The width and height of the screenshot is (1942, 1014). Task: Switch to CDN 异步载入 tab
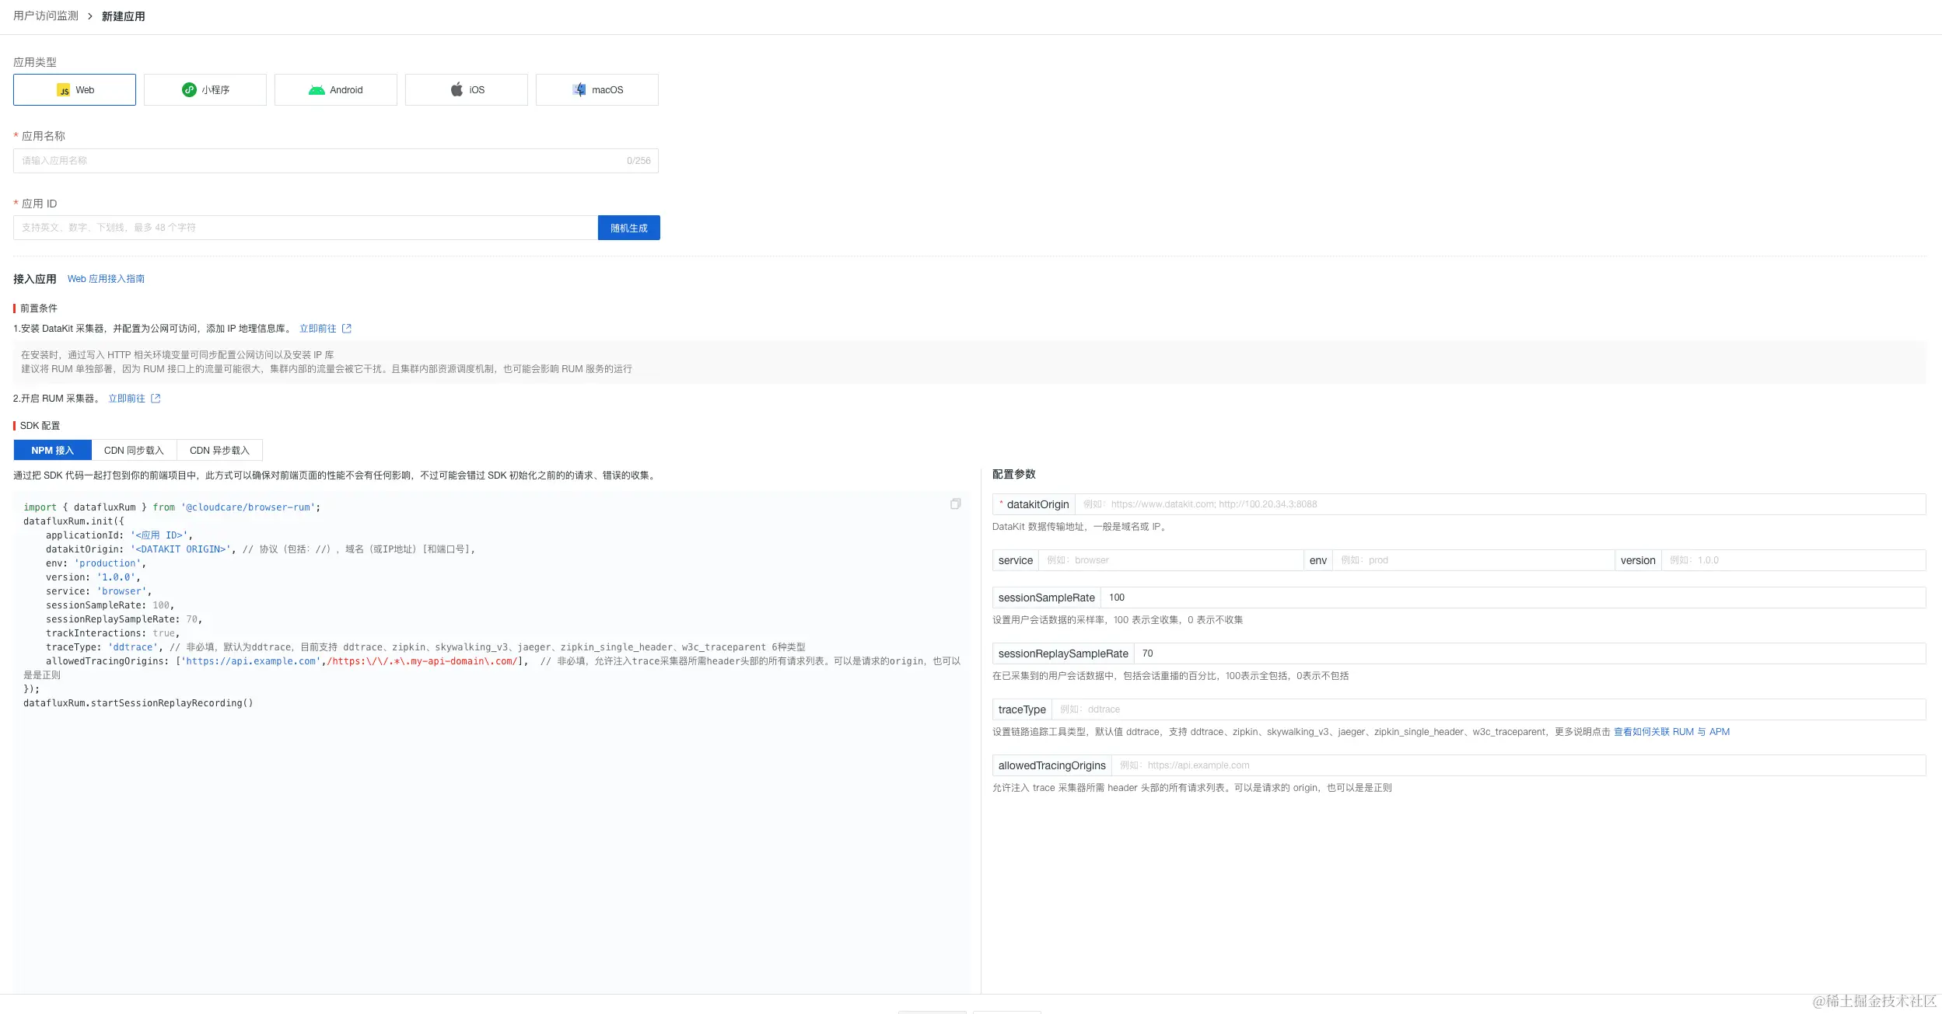coord(219,451)
